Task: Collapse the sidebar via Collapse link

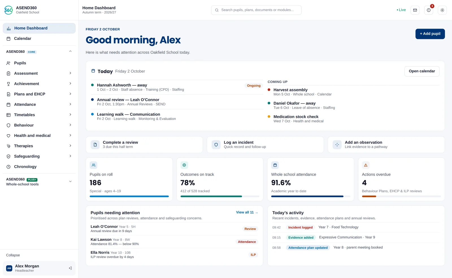Action: (13, 255)
